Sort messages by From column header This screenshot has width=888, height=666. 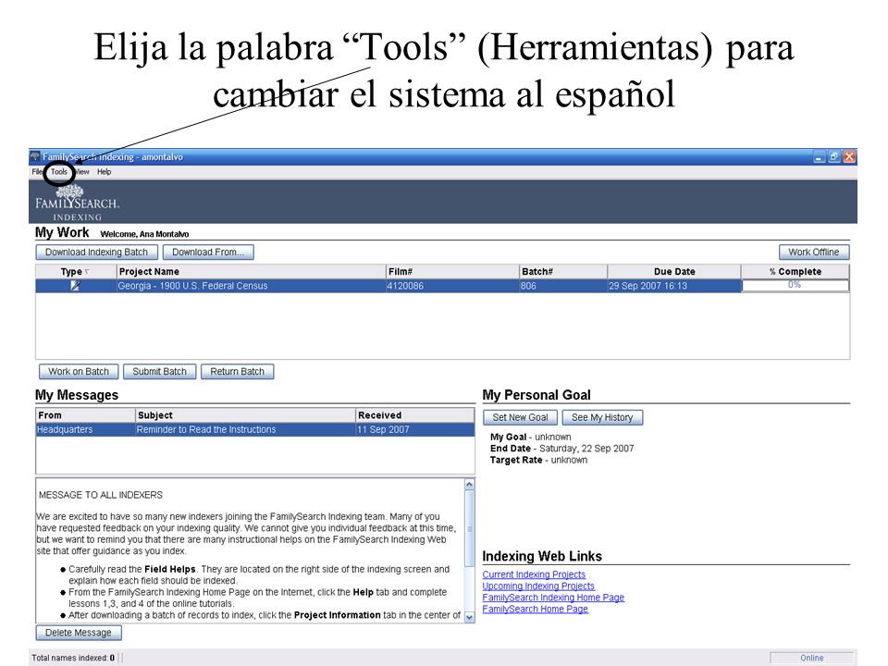pos(85,415)
